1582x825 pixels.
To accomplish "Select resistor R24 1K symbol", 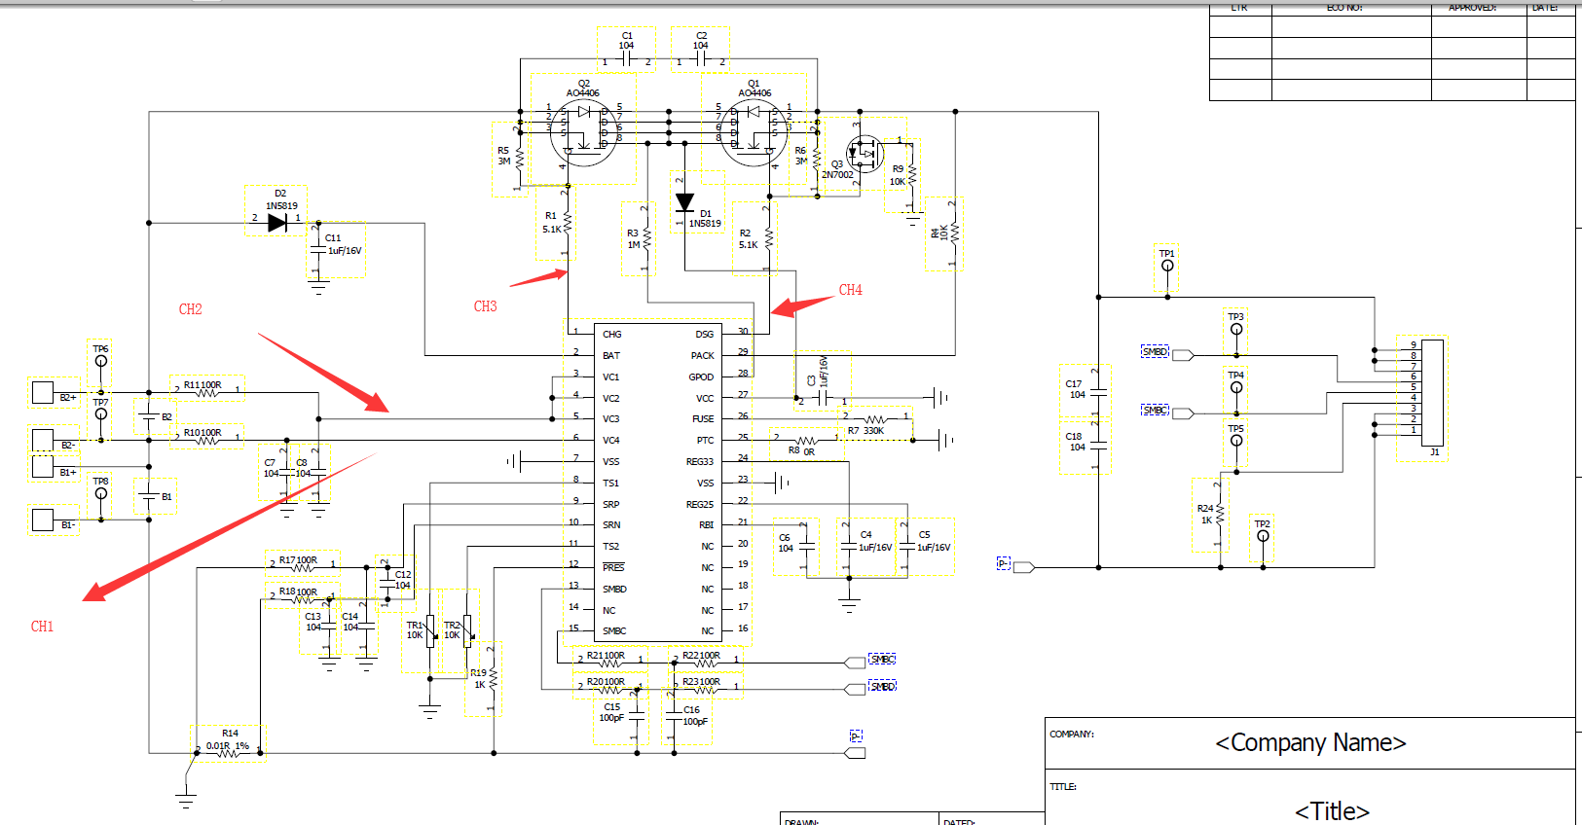I will point(1221,514).
